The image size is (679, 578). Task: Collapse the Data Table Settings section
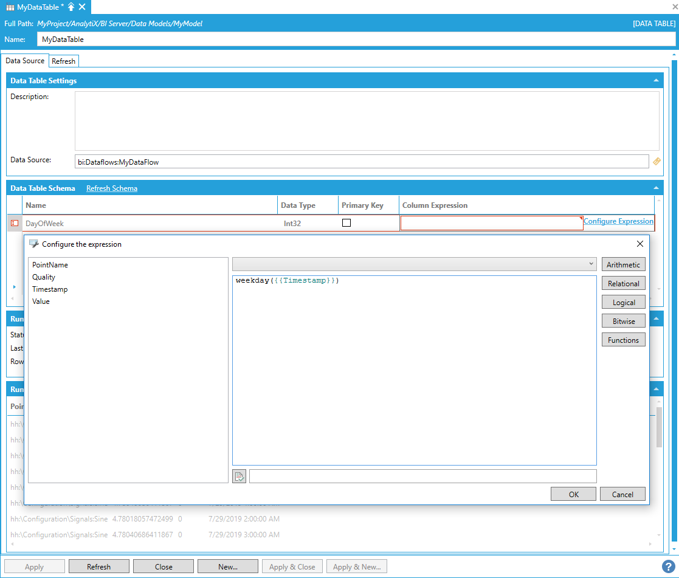click(656, 81)
